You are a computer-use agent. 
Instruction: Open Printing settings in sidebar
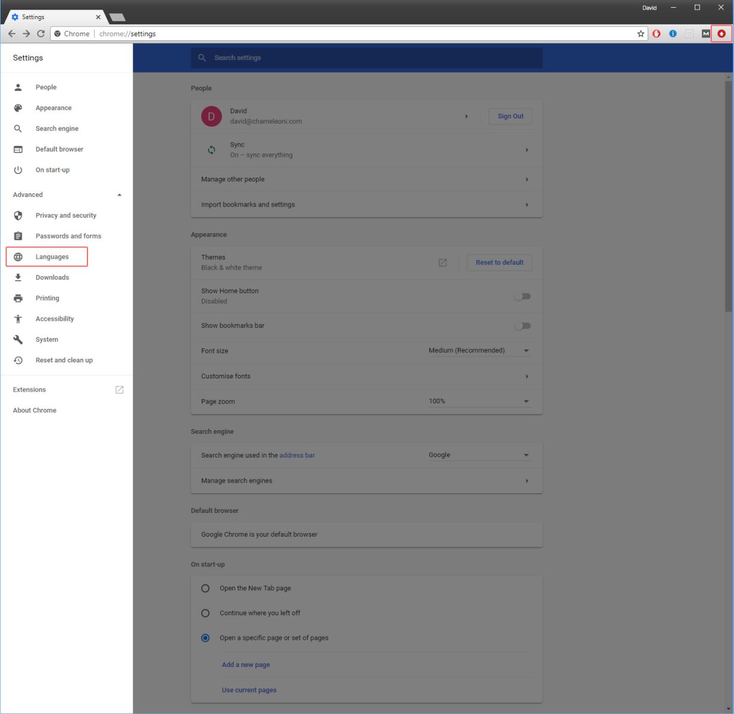pyautogui.click(x=48, y=299)
